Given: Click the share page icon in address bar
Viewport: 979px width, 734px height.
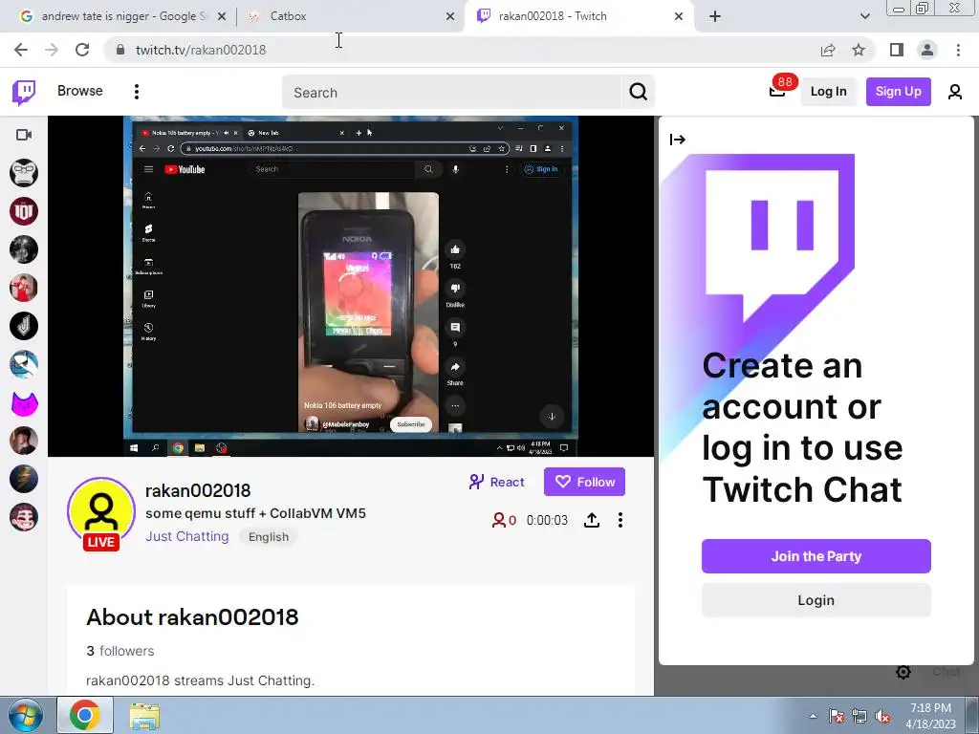Looking at the screenshot, I should click(x=828, y=50).
